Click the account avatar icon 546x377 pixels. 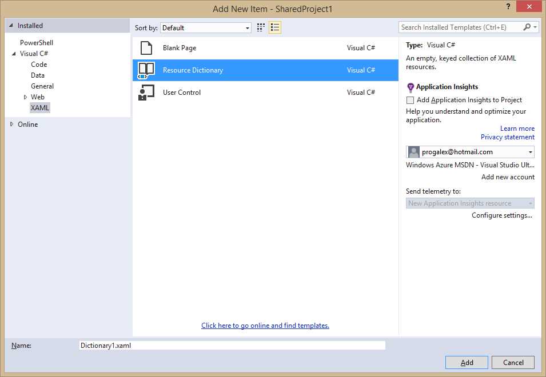(413, 151)
